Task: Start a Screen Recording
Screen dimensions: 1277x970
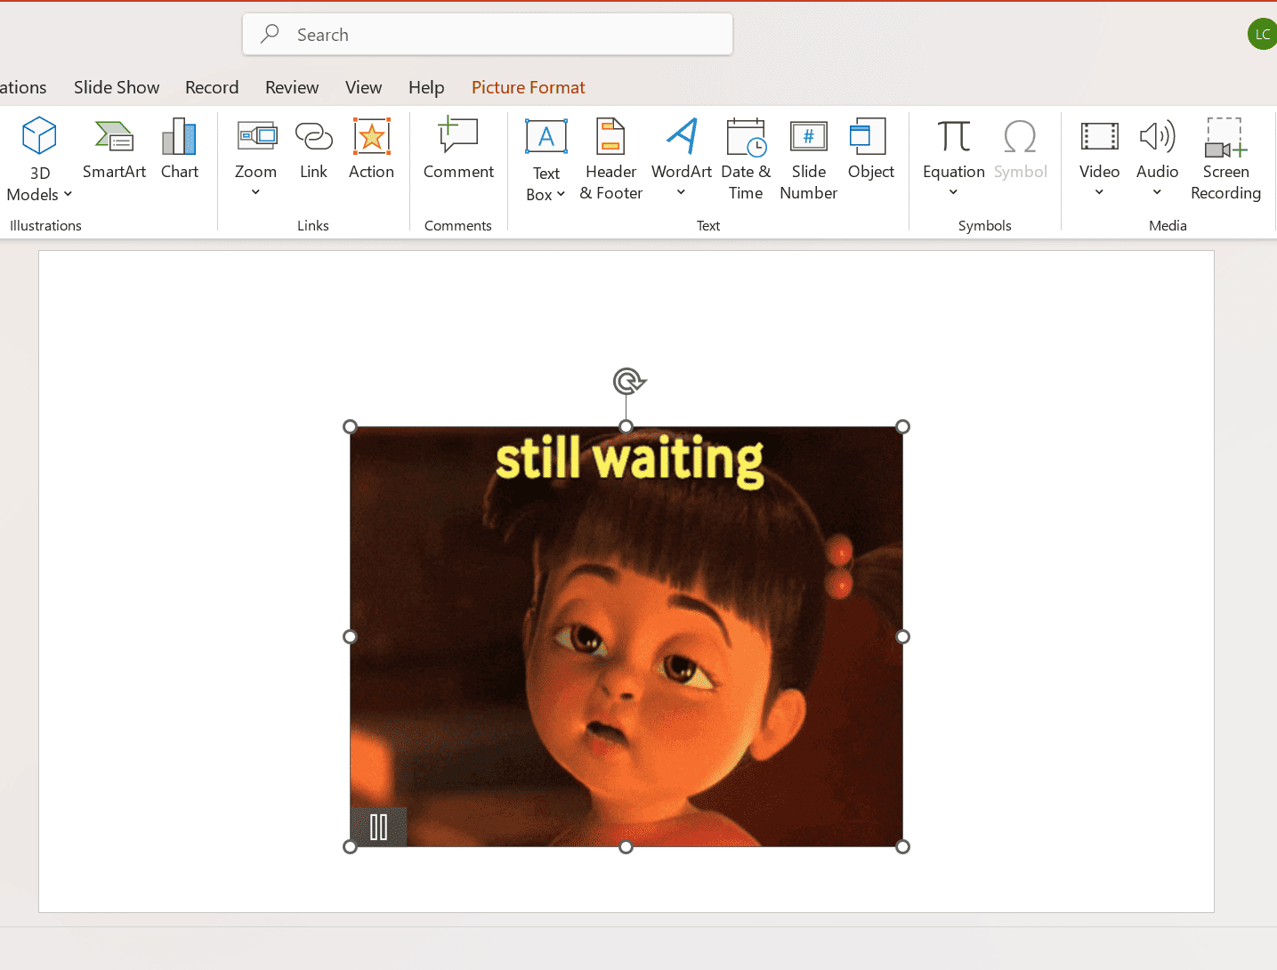Action: coord(1226,159)
